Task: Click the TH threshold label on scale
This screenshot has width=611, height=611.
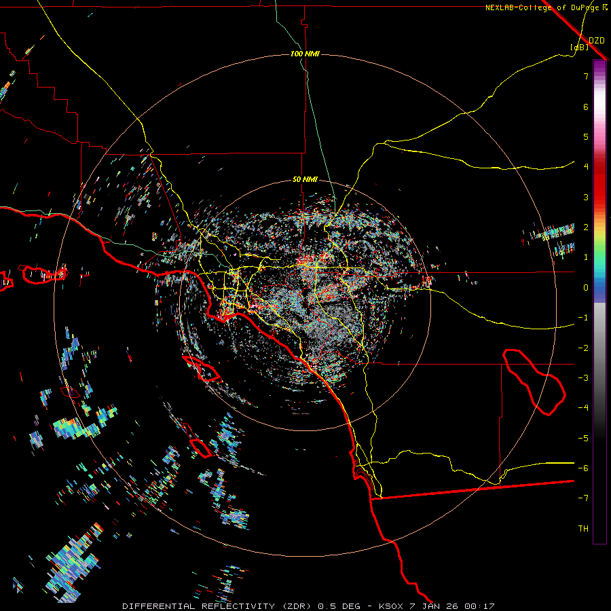Action: [x=583, y=529]
